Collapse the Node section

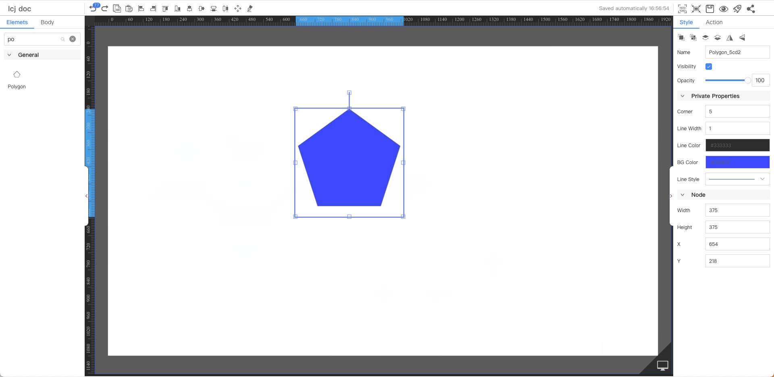point(682,195)
